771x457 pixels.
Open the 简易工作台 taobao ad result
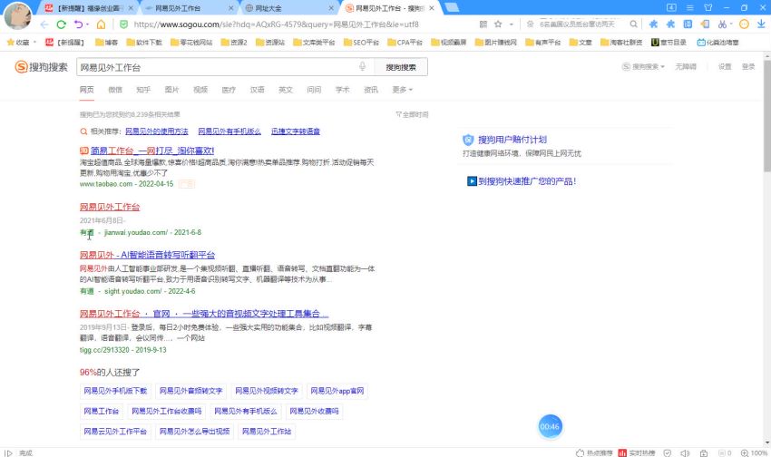152,151
